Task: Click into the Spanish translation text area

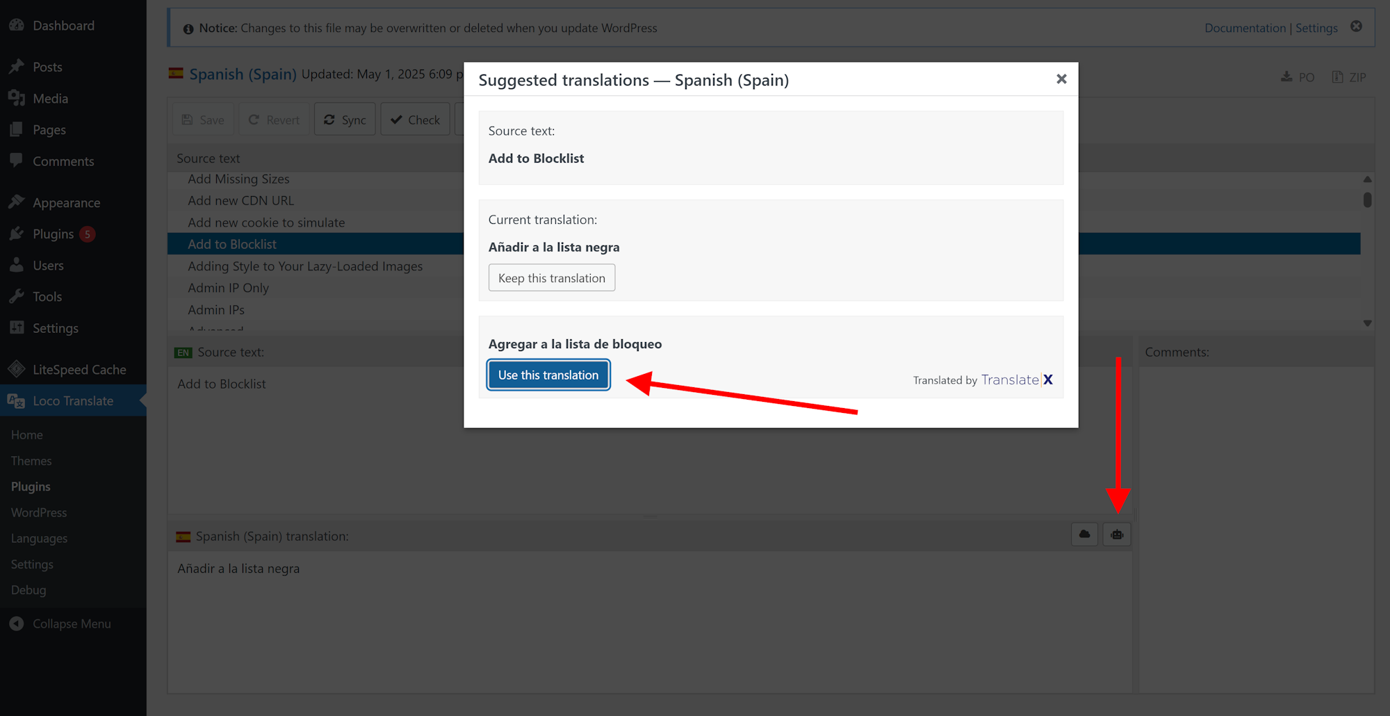Action: 650,622
